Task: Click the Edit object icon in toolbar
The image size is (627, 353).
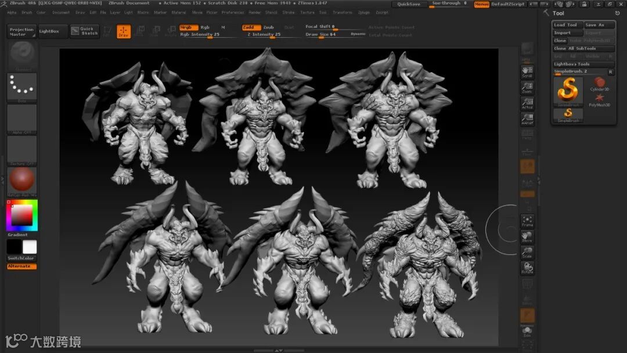Action: (x=107, y=31)
